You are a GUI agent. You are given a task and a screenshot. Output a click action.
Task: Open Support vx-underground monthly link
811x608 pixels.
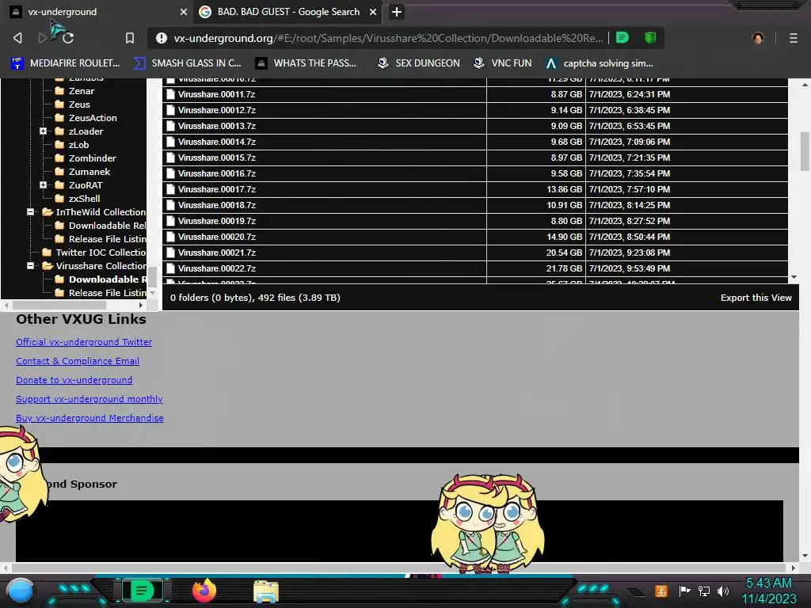click(89, 399)
